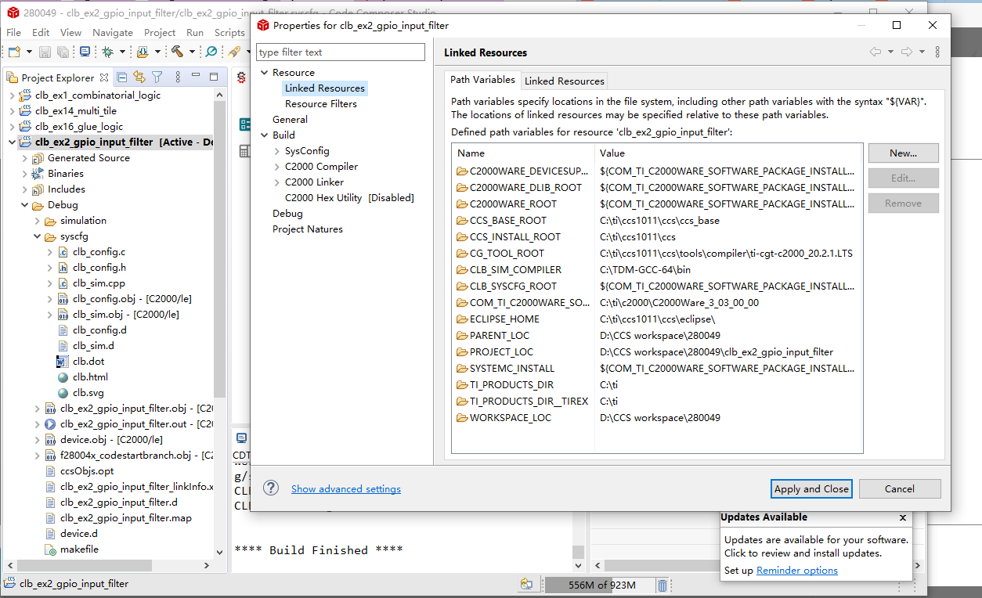Select the Path Variables tab
Viewport: 982px width, 598px height.
(482, 80)
